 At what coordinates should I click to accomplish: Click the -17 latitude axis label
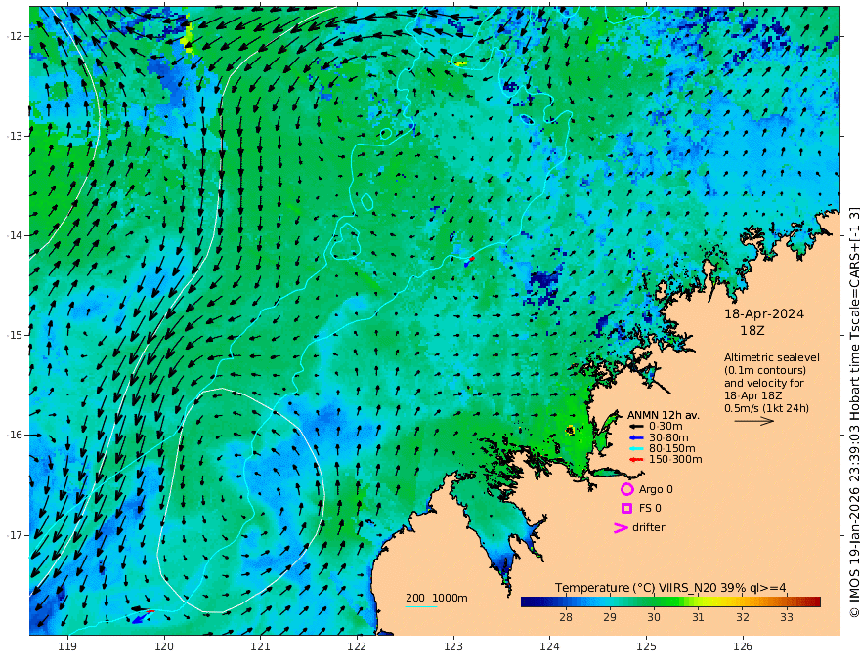click(15, 535)
